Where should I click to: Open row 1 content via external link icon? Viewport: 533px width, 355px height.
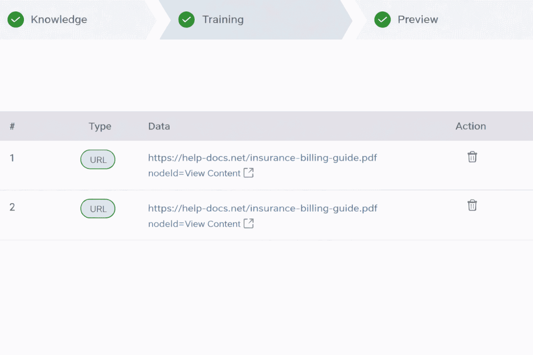coord(248,173)
